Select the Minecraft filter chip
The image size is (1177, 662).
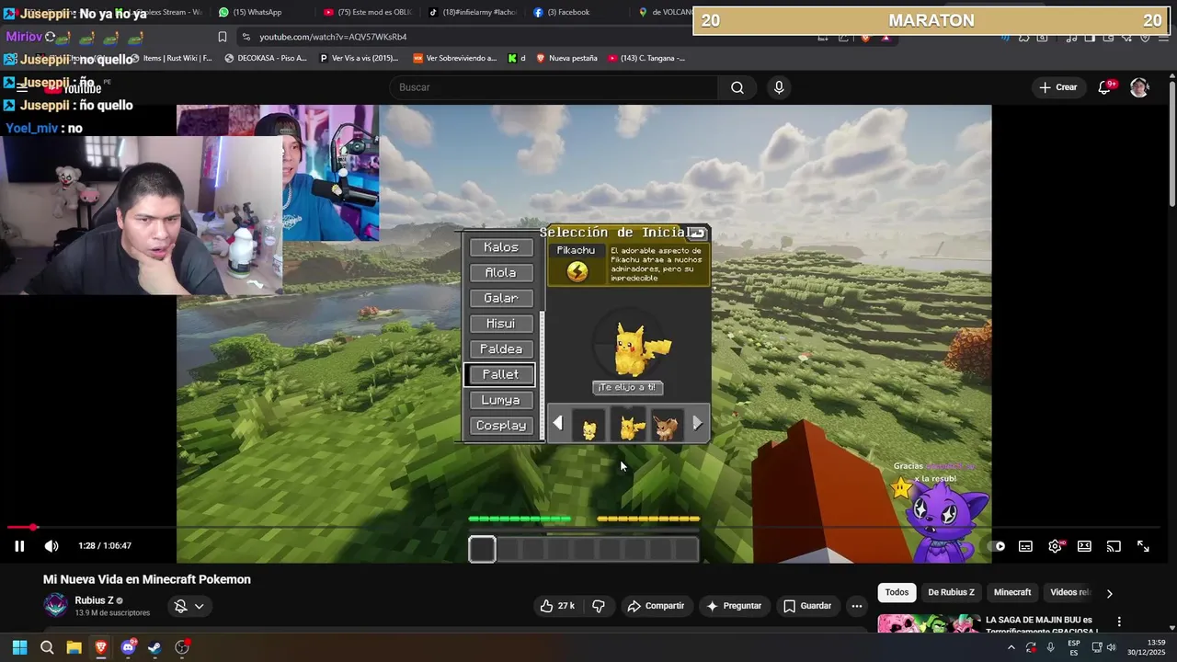tap(1012, 593)
